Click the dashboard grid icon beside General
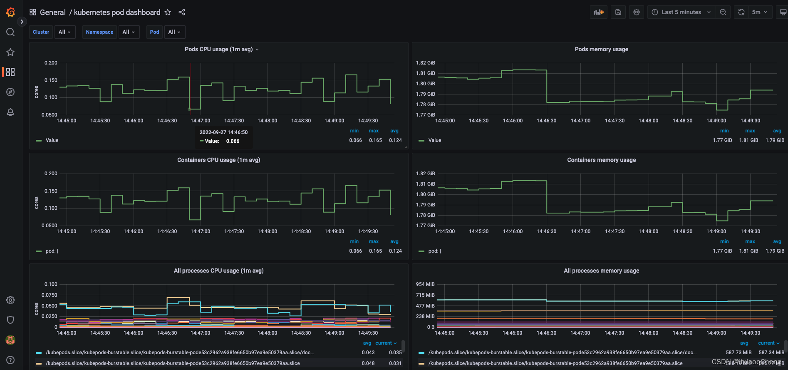 33,12
